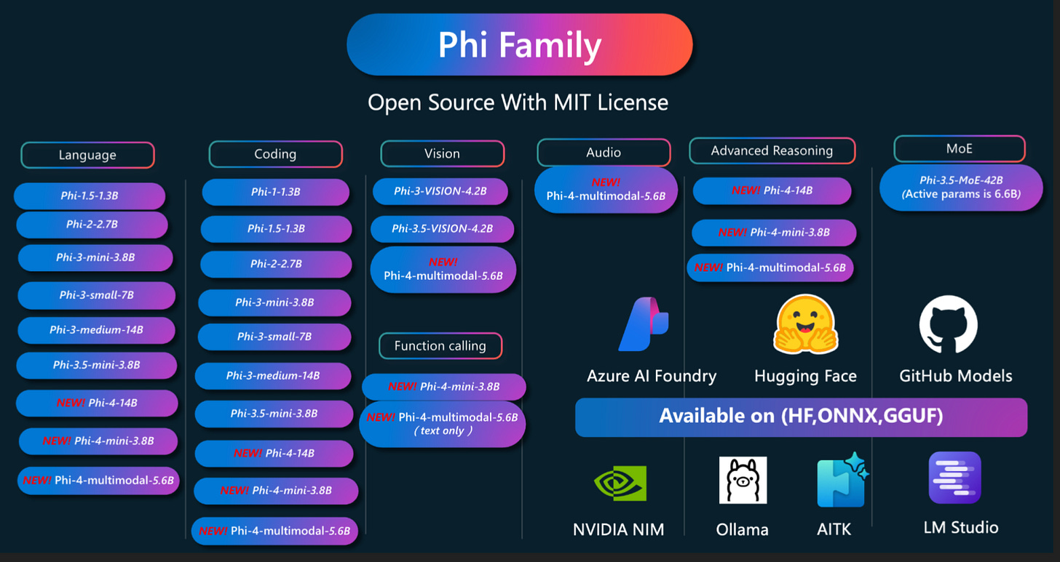This screenshot has height=562, width=1060.
Task: Select Phi-1-1.3B in the Coding column
Action: coord(275,192)
